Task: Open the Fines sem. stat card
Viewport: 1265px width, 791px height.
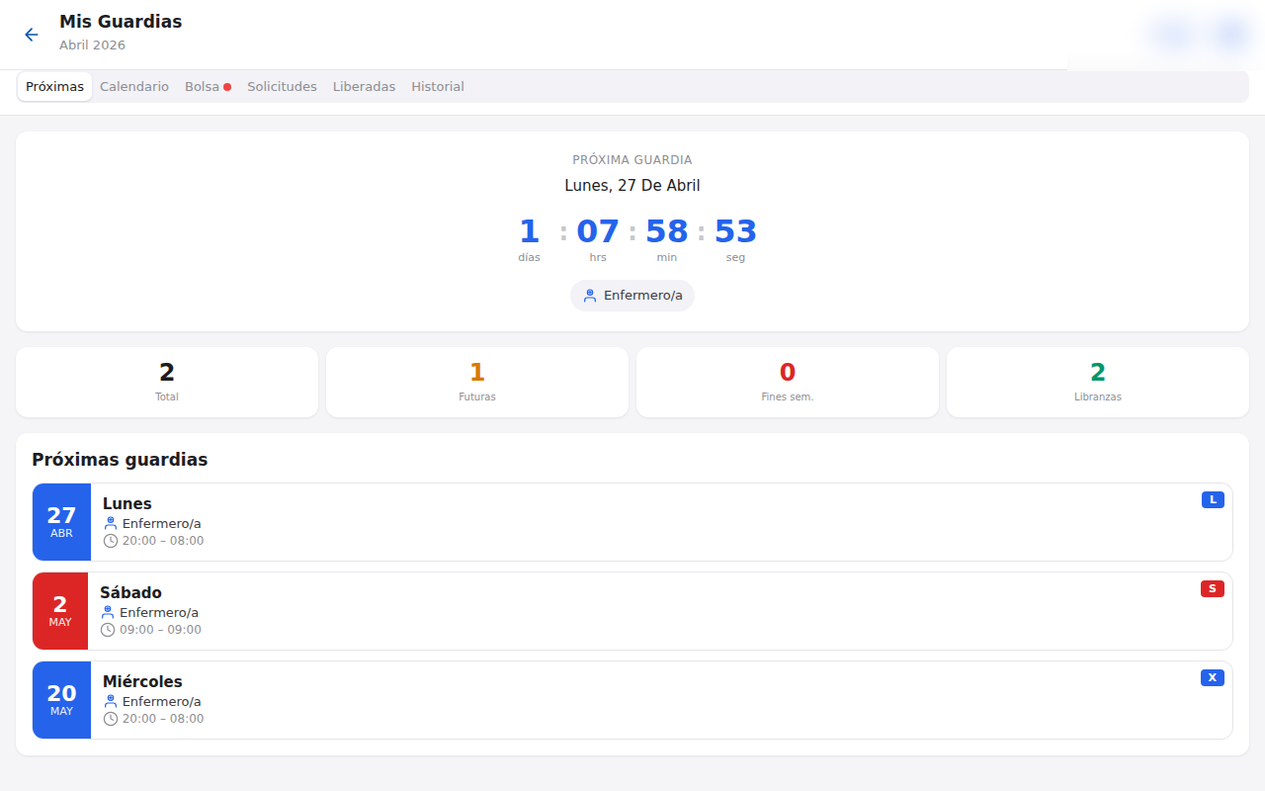Action: tap(788, 382)
